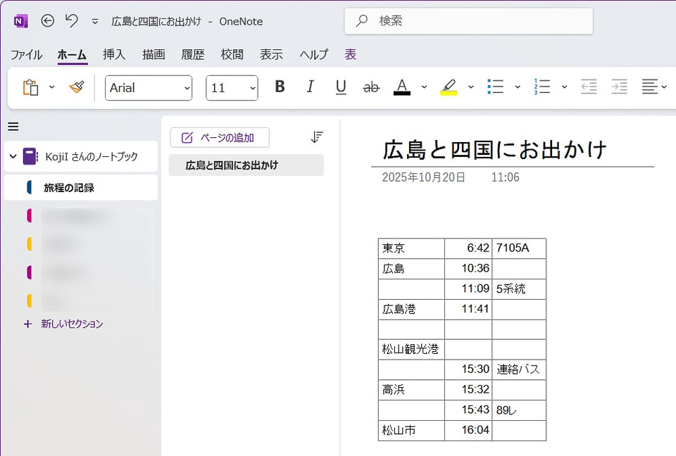The width and height of the screenshot is (676, 456).
Task: Click the page title 広島と四国にお出かけ
Action: [x=494, y=150]
